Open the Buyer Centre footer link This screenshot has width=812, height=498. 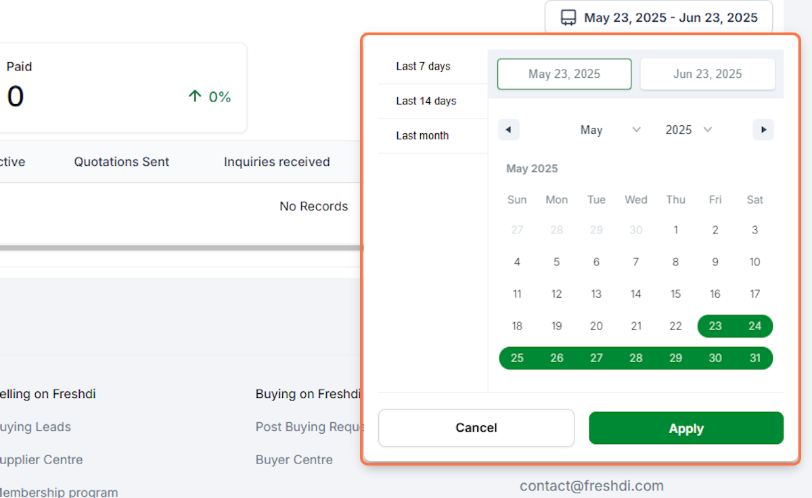[294, 459]
